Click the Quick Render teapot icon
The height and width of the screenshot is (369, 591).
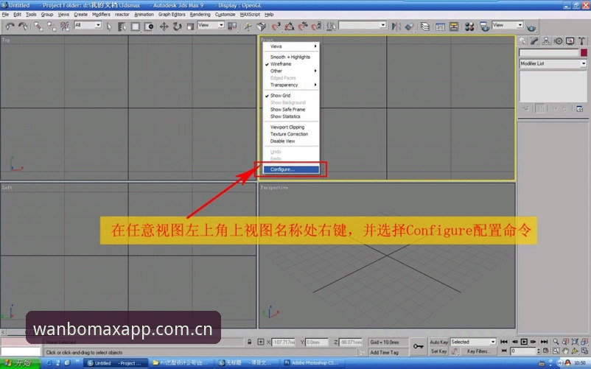(531, 28)
